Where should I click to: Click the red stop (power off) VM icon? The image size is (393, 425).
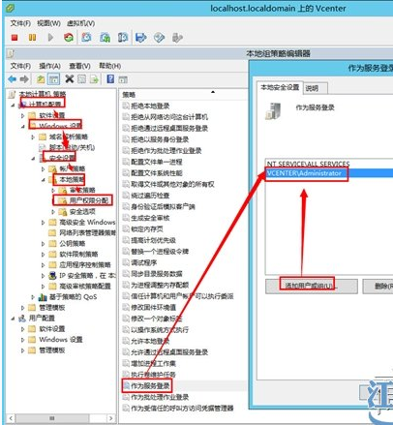[x=15, y=38]
